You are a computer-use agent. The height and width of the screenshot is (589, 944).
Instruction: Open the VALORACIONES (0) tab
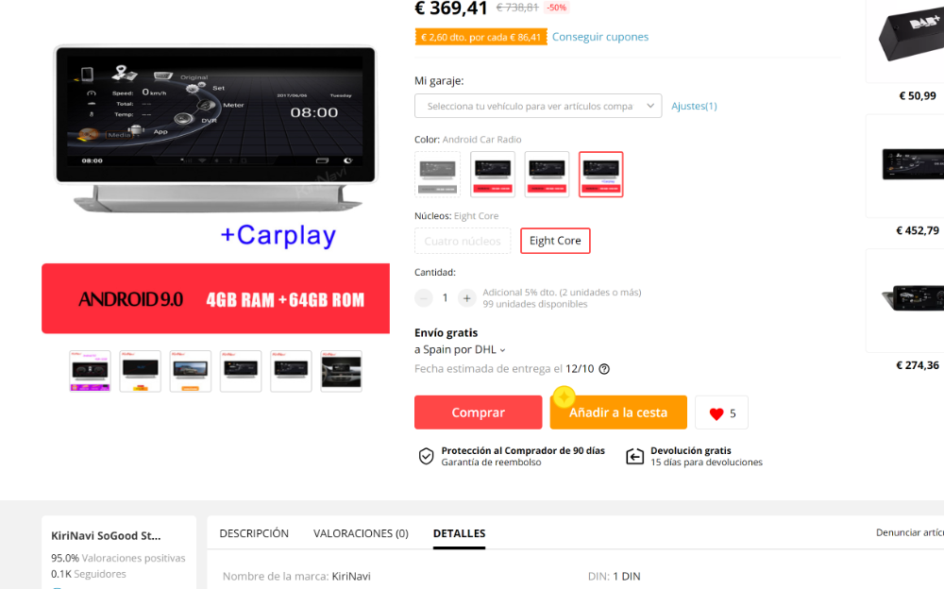click(x=362, y=533)
